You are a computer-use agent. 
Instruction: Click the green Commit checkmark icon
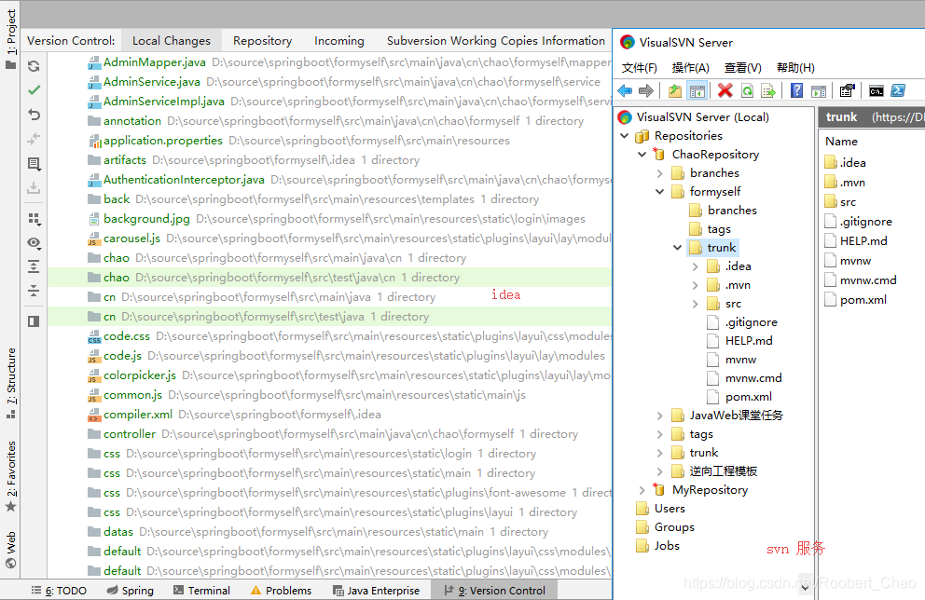[34, 90]
